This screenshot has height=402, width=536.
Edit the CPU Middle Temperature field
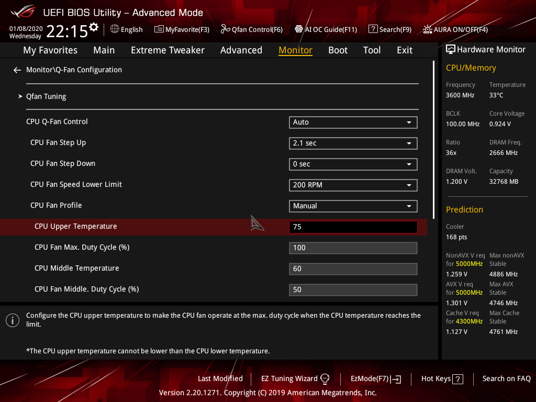tap(353, 269)
